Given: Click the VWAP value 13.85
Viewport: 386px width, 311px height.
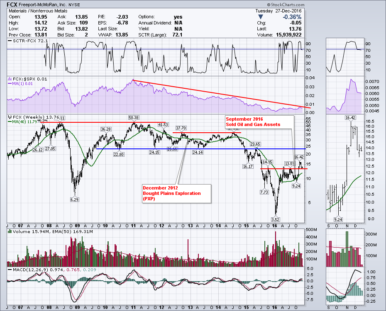Looking at the screenshot, I should 122,35.
